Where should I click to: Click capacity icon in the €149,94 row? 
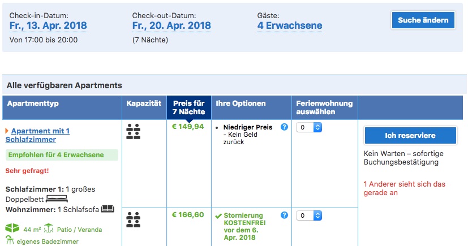click(133, 132)
